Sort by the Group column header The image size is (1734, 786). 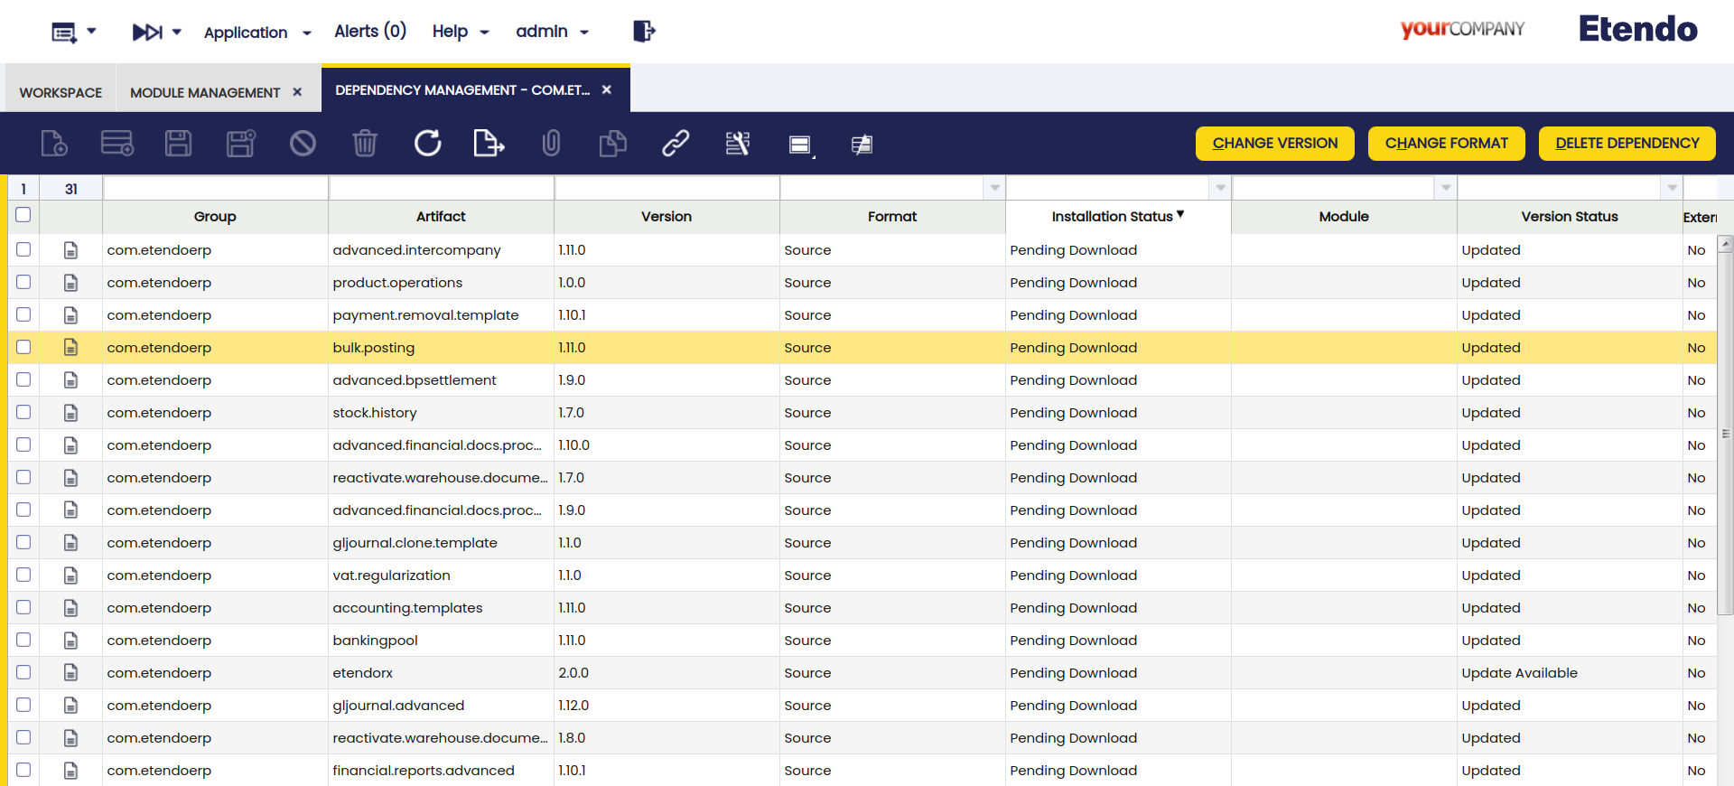[x=215, y=217]
